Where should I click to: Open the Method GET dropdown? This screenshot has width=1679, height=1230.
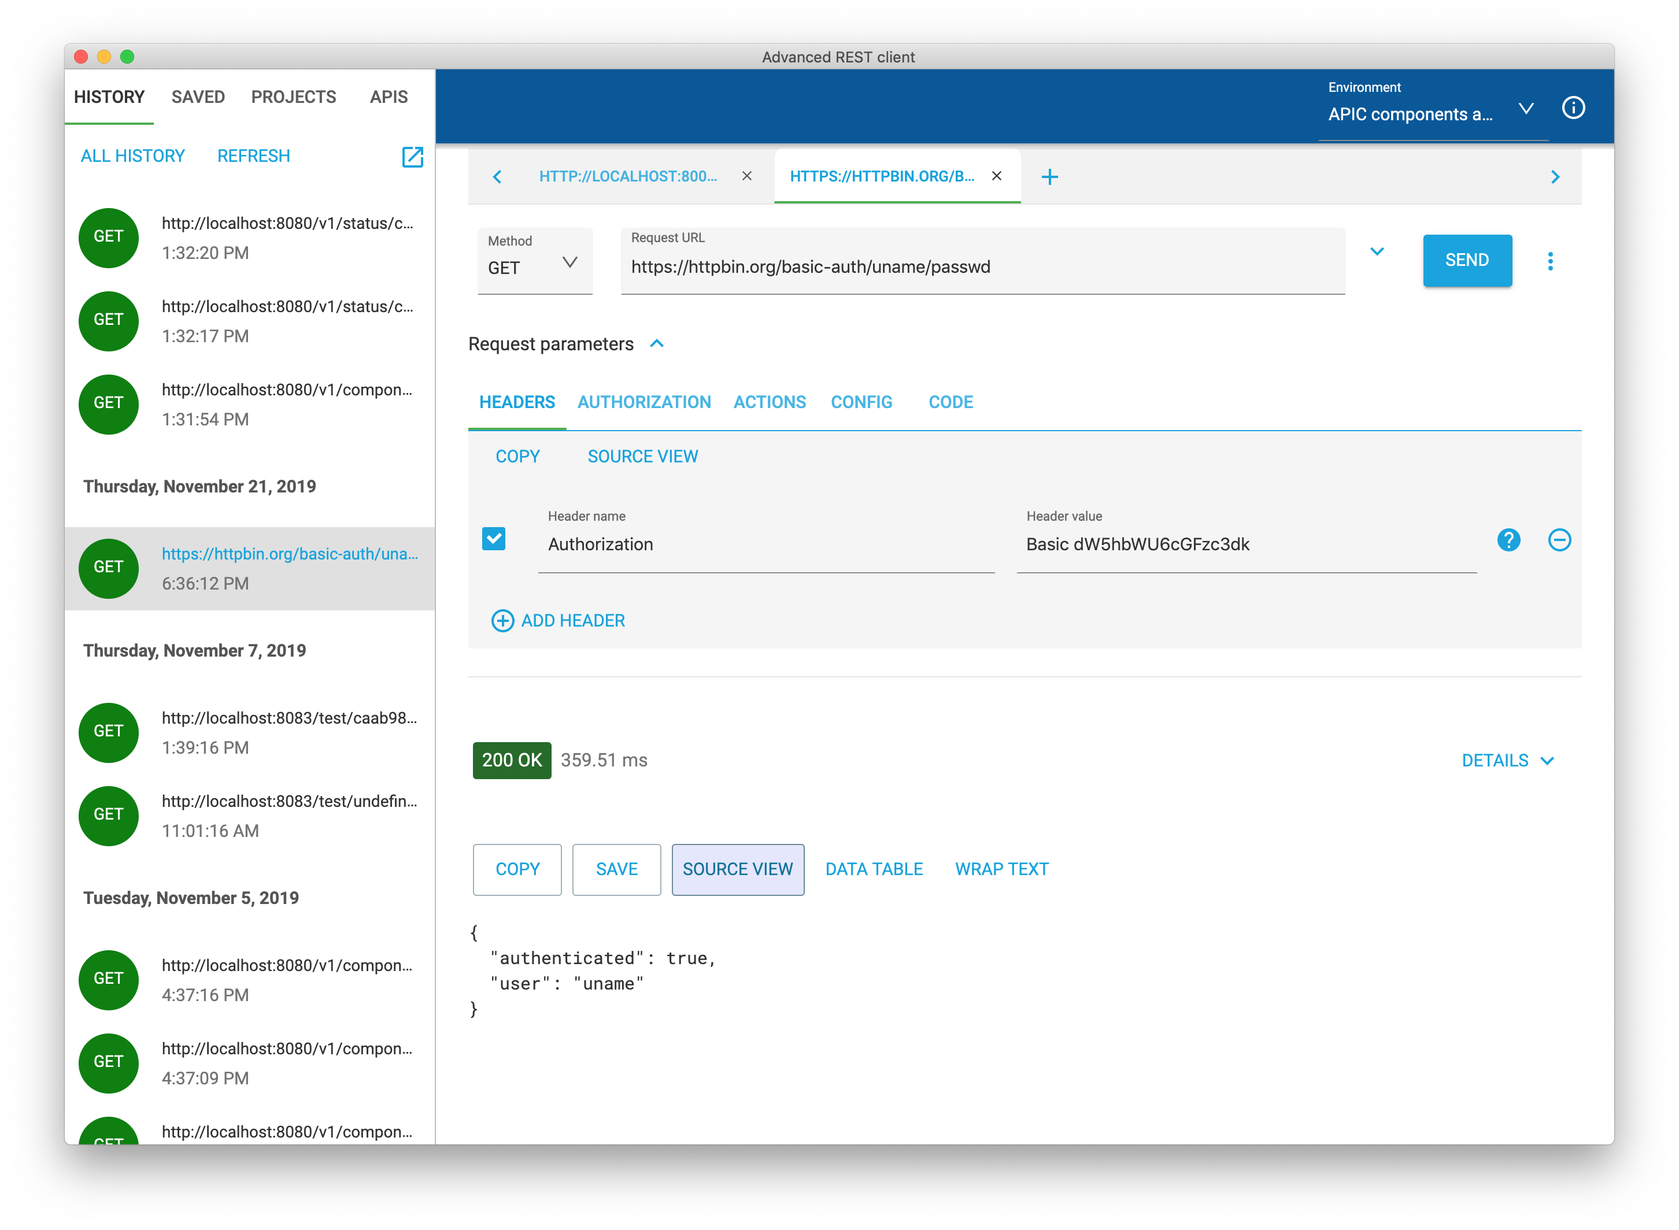[534, 262]
